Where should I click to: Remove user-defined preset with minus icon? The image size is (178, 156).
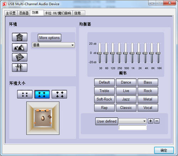157,121
